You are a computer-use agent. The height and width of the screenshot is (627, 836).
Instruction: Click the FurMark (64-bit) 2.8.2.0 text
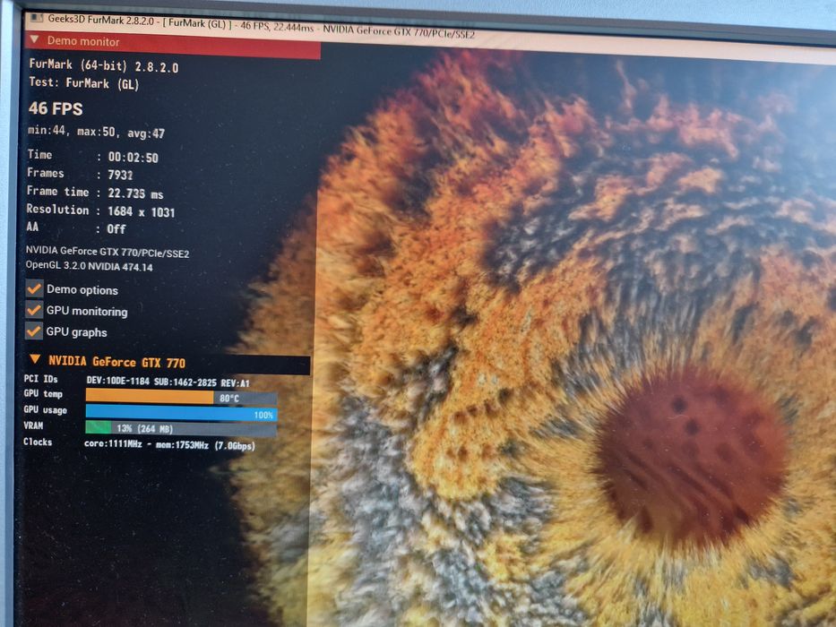pos(104,65)
